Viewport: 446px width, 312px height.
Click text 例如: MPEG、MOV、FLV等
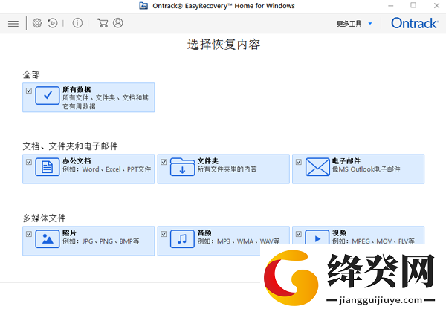tap(373, 241)
